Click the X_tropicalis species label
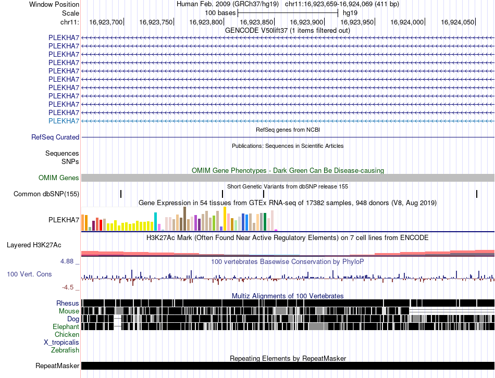This screenshot has width=495, height=378. (x=61, y=343)
